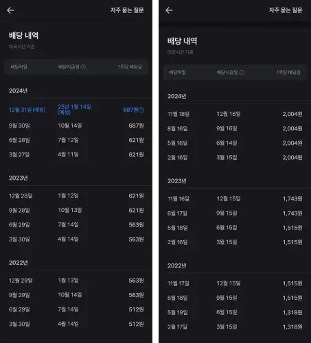Tap left 1주당 배당금 column header
The height and width of the screenshot is (343, 311).
pyautogui.click(x=130, y=67)
